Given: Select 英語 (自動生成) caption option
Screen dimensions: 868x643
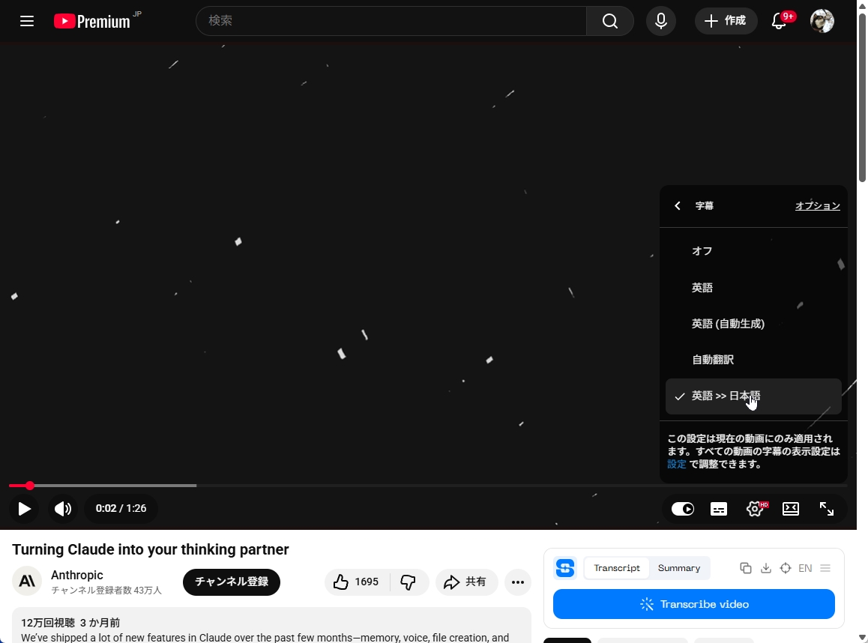Looking at the screenshot, I should tap(728, 323).
